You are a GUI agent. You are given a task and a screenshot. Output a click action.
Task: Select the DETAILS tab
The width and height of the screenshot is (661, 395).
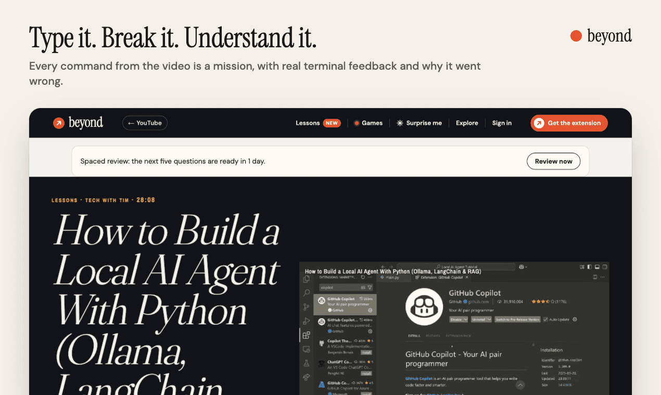pos(414,336)
